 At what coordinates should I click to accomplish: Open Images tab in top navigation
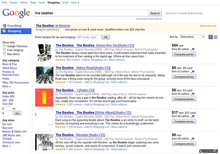[x=14, y=3]
